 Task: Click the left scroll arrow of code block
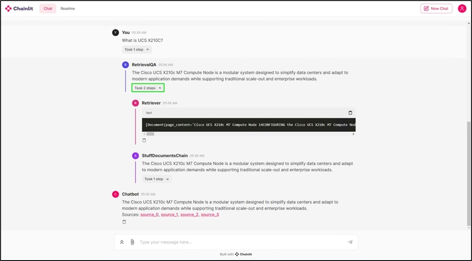coord(144,134)
